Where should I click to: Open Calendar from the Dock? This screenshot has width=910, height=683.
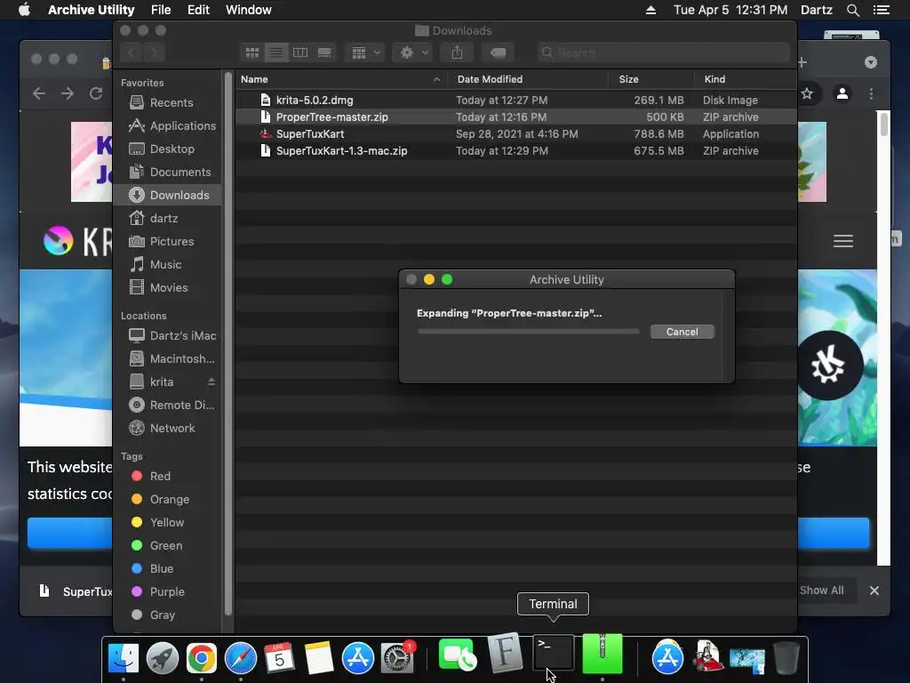tap(280, 658)
